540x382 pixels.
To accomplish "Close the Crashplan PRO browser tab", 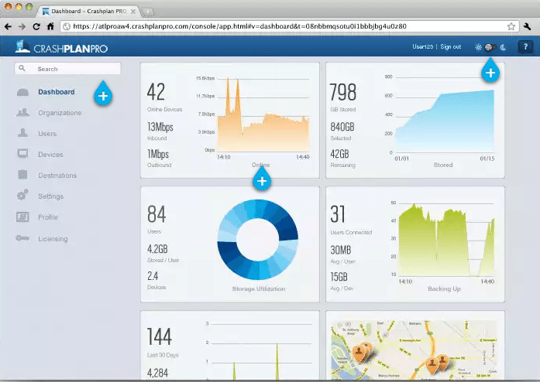I will 133,12.
